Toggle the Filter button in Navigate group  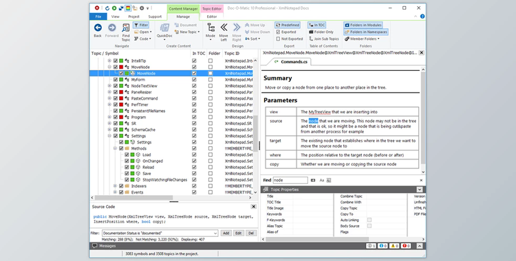[141, 25]
